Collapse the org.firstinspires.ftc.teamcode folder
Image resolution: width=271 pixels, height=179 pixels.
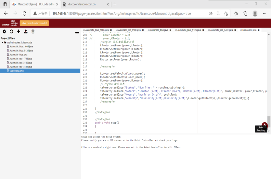click(x=3, y=42)
